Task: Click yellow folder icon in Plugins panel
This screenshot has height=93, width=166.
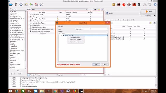Action: coord(151,23)
